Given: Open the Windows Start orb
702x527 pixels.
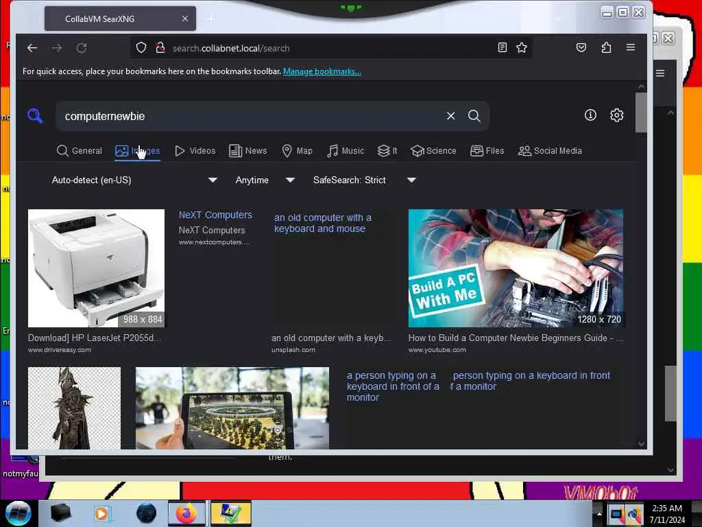Looking at the screenshot, I should point(19,513).
